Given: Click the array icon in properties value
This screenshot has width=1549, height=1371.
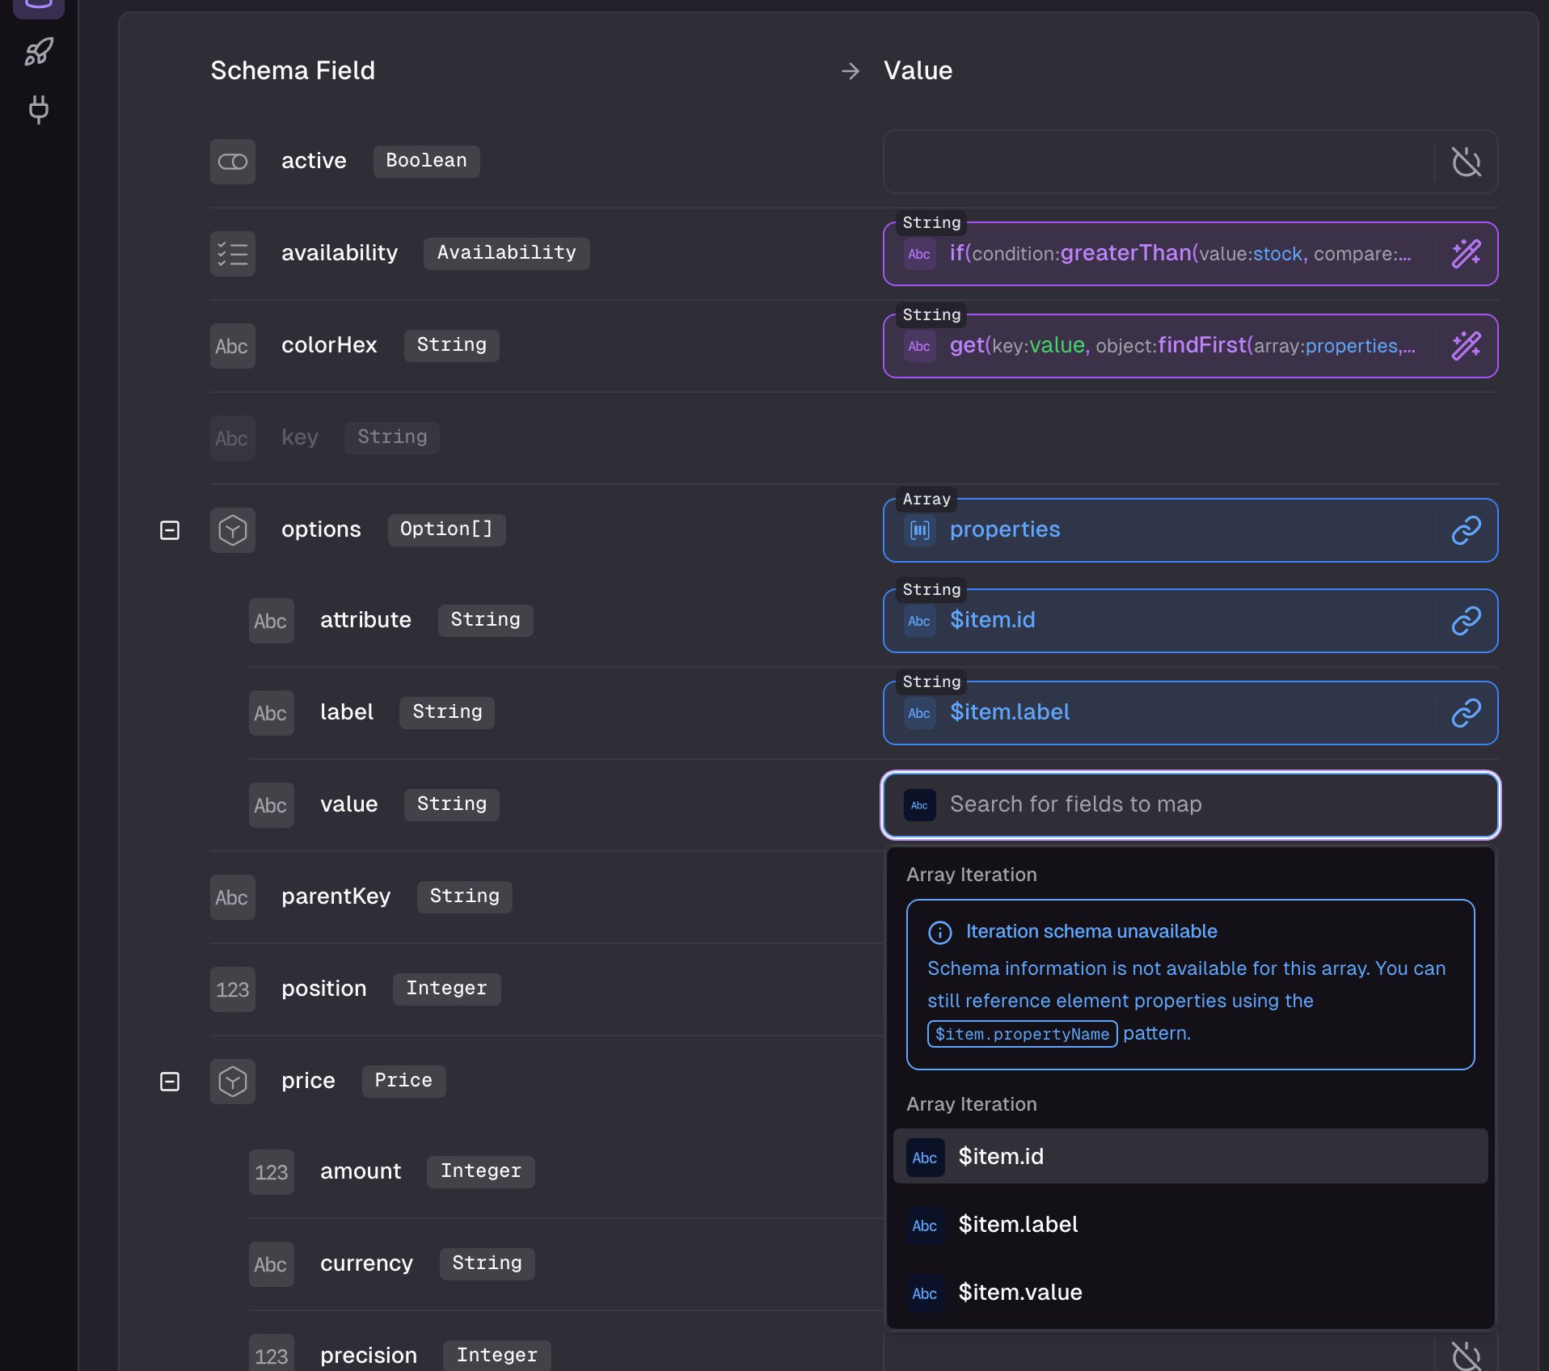Looking at the screenshot, I should pyautogui.click(x=920, y=530).
